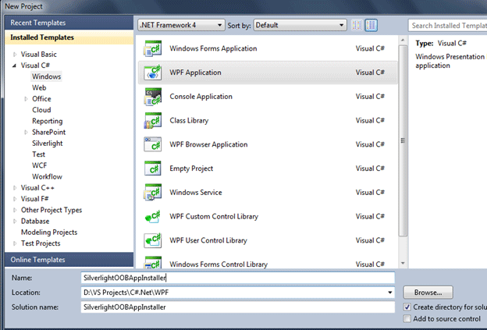Click the Windows Forms Control Library icon
The width and height of the screenshot is (487, 330).
(x=152, y=263)
